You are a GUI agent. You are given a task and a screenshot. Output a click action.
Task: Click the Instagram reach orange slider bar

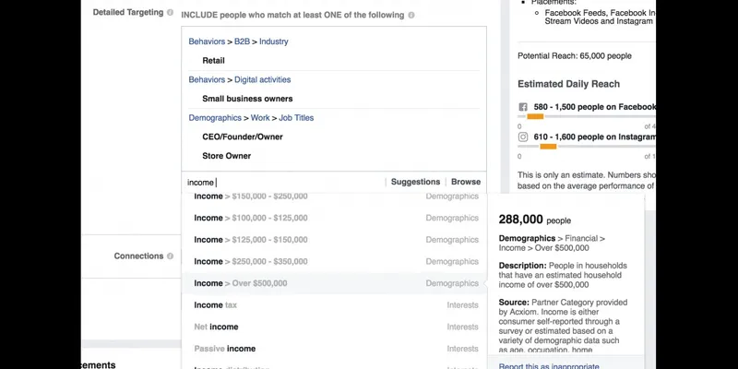tap(548, 147)
